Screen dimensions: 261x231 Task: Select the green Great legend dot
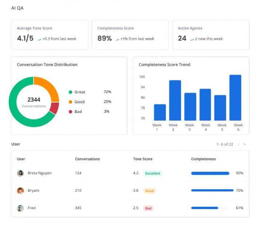click(x=70, y=92)
